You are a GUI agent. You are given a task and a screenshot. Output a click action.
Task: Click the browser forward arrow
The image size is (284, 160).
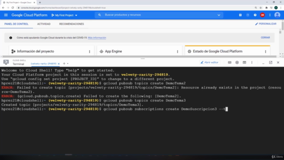8,8
